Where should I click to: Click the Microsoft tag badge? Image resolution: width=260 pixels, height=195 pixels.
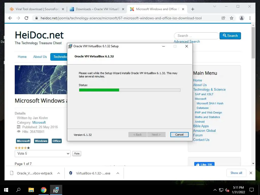[23, 141]
